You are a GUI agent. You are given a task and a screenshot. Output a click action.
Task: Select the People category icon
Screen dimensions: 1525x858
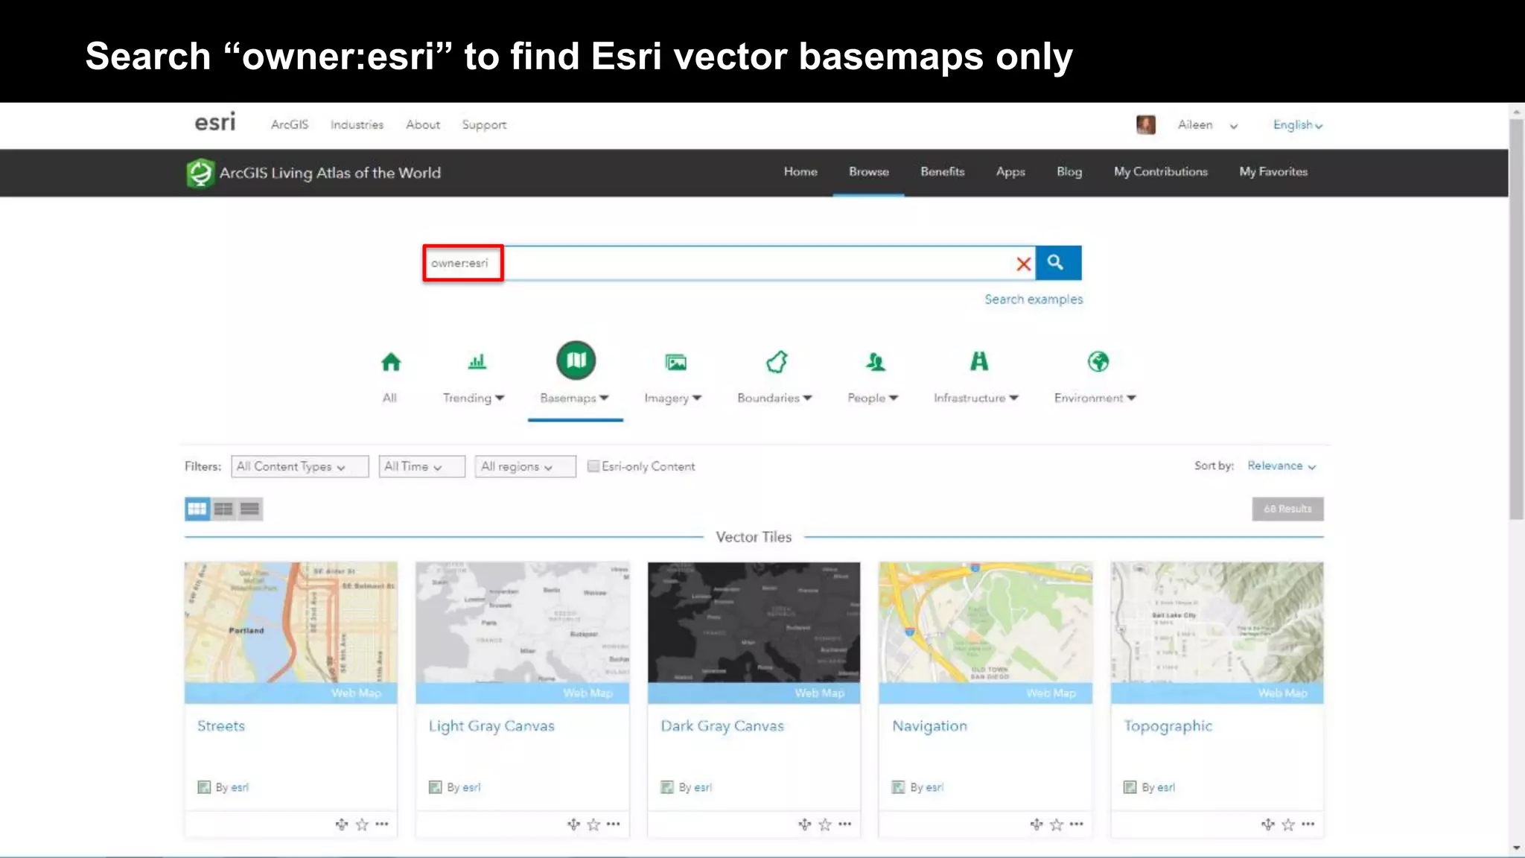click(876, 362)
